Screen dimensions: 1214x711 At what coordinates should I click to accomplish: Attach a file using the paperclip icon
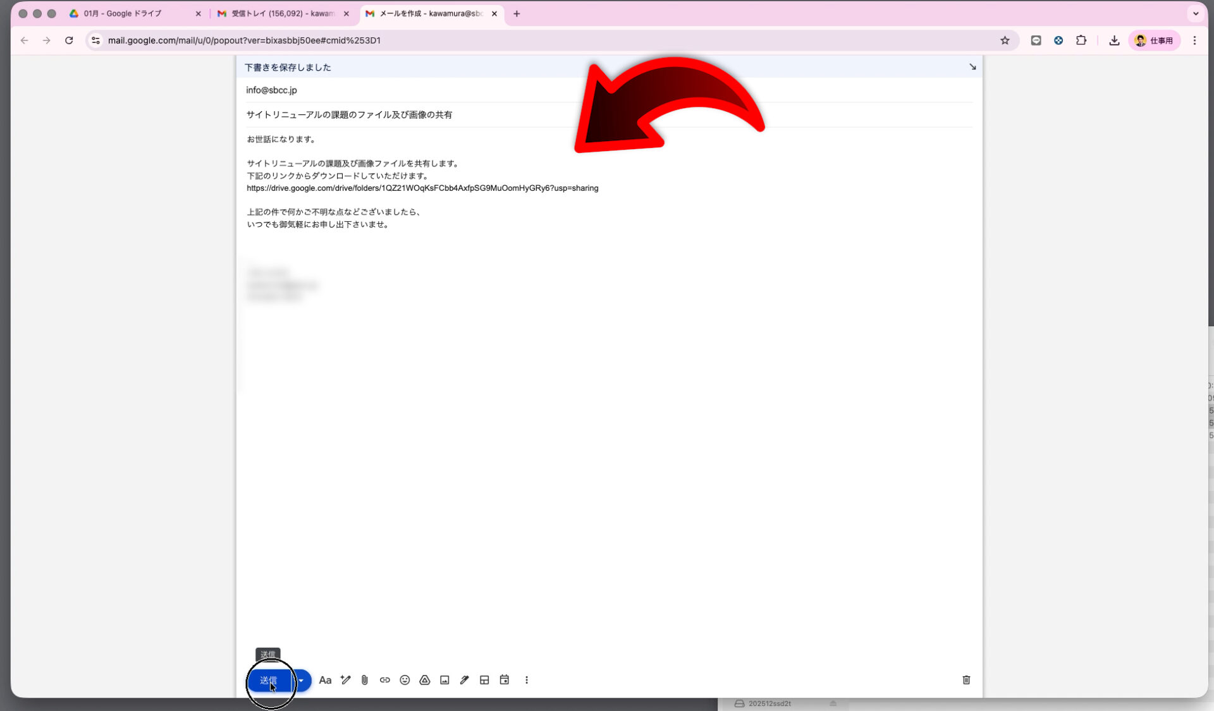(364, 680)
